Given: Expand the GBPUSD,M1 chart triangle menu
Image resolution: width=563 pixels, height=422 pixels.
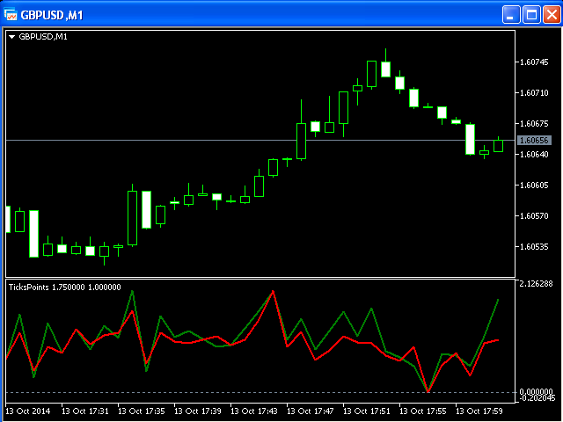Looking at the screenshot, I should (x=11, y=37).
